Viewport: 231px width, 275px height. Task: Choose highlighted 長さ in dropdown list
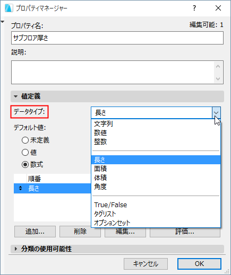tap(156, 160)
